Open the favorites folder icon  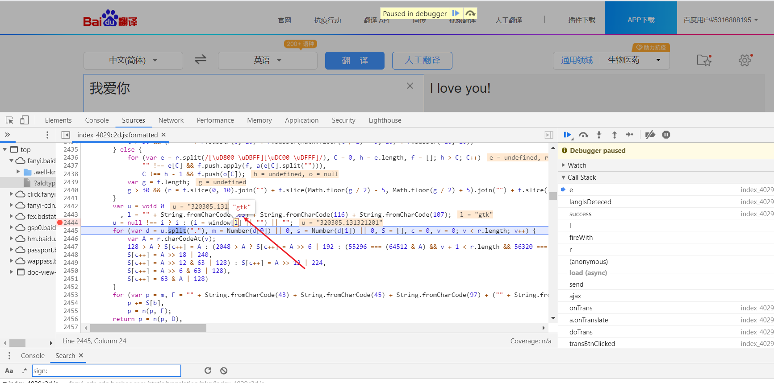[704, 60]
